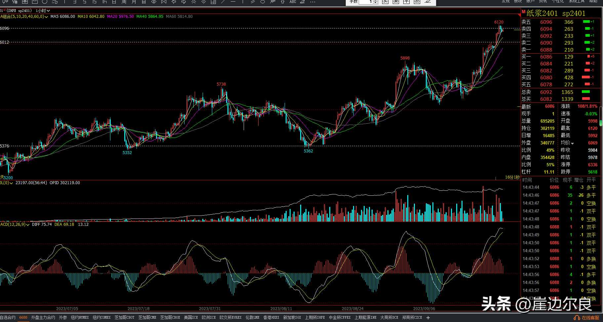Screen dimensions: 603x322
Task: Open the 资讯 menu
Action: click(543, 1)
